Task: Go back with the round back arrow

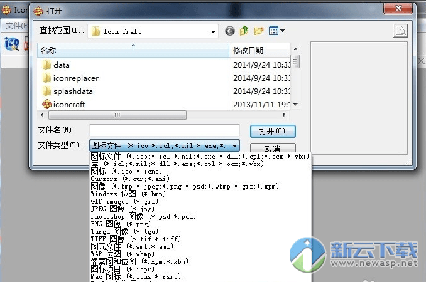Action: (230, 31)
